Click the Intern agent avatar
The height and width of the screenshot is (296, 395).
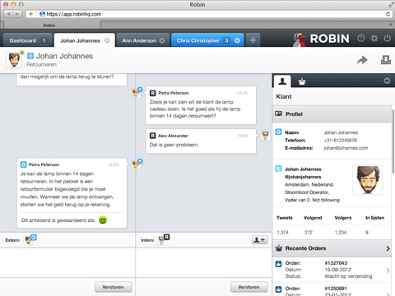tap(163, 240)
